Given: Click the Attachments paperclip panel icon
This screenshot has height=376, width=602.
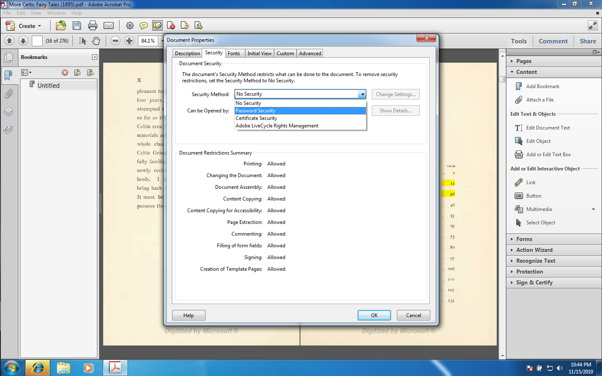Looking at the screenshot, I should (x=8, y=94).
